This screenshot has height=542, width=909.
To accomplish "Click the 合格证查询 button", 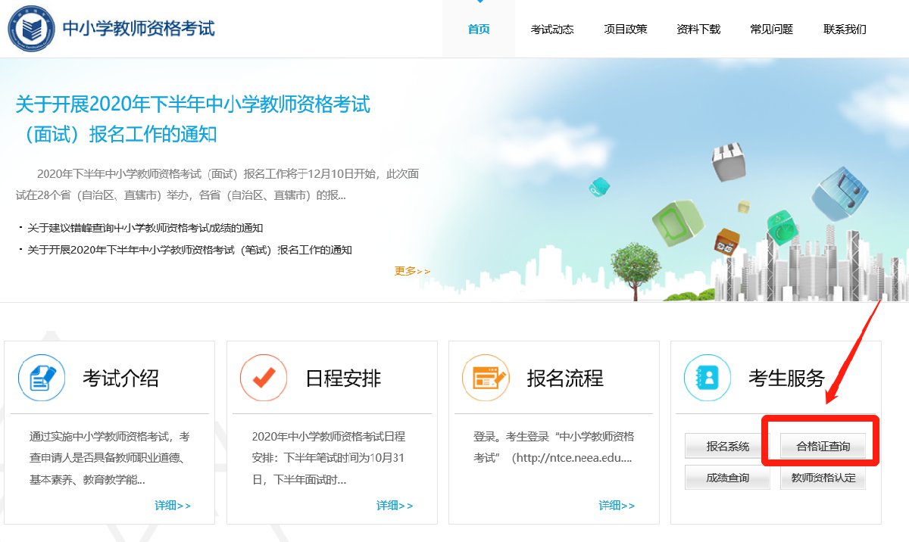I will (x=823, y=446).
